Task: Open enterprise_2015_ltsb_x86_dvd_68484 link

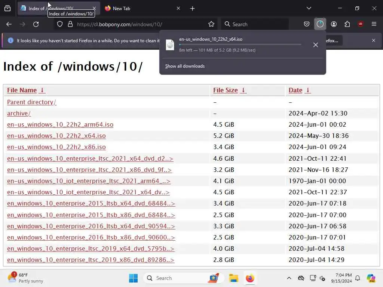Action: pos(91,215)
